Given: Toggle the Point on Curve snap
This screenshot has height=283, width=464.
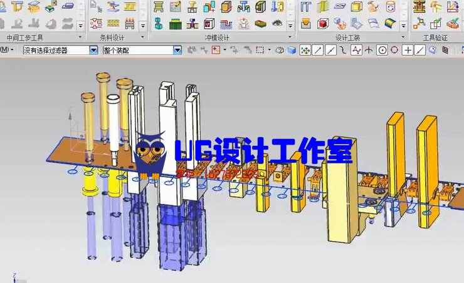Looking at the screenshot, I should tap(420, 50).
